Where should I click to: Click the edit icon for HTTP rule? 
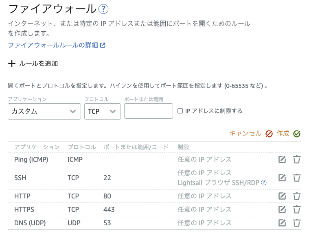point(282,196)
